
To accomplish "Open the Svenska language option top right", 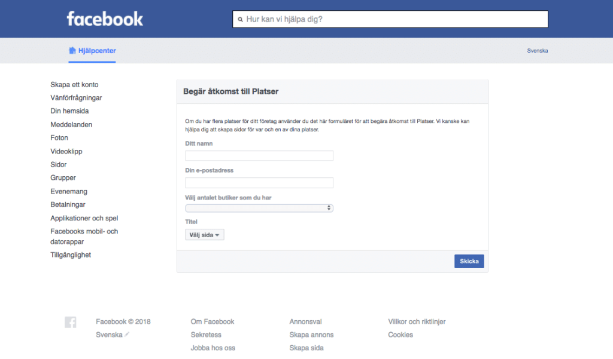I will coord(537,51).
